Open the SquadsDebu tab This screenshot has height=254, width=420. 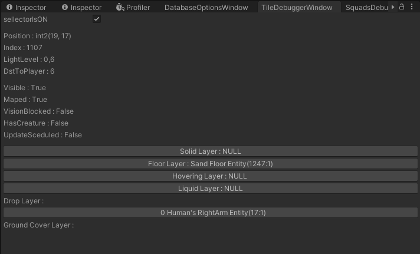click(x=366, y=7)
